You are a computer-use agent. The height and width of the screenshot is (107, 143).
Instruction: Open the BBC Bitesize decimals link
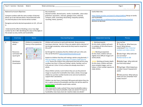coord(112,19)
